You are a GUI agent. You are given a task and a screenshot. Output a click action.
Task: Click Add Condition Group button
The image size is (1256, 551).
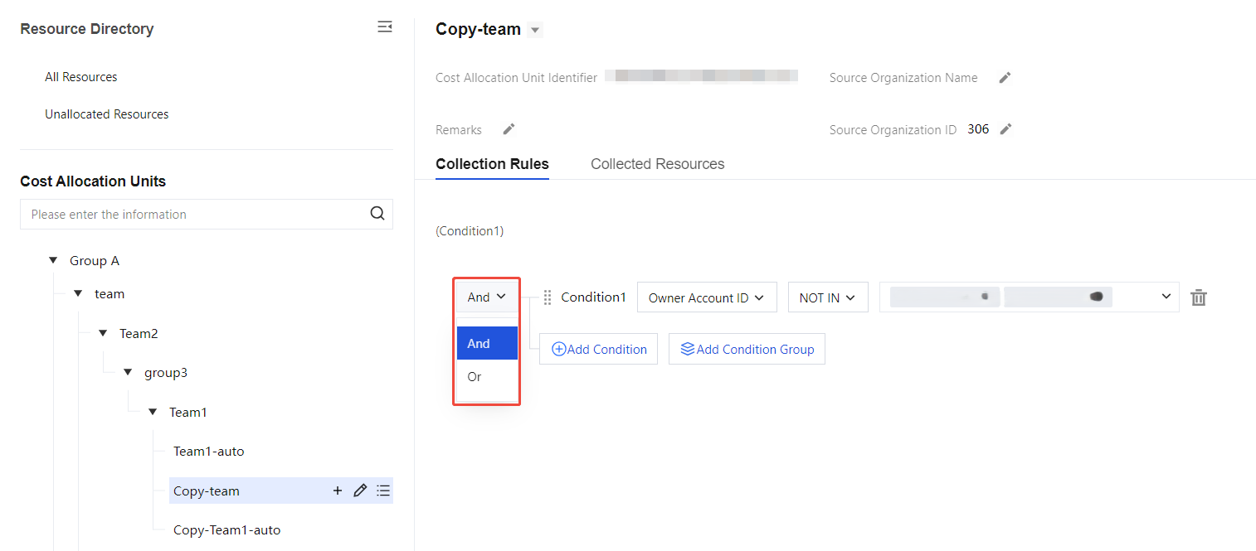(x=747, y=350)
